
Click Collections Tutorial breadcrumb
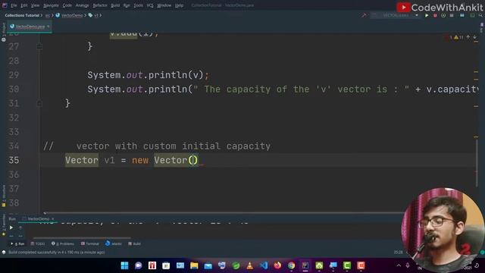[x=22, y=15]
